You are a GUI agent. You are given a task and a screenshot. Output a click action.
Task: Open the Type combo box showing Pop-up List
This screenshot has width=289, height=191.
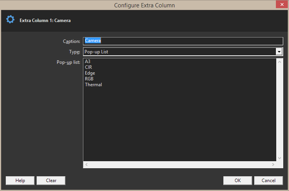coord(179,51)
